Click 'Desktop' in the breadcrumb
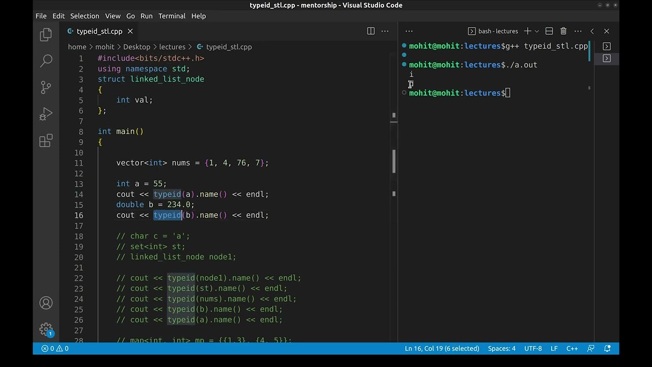Screen dimensions: 652x367 (137, 47)
